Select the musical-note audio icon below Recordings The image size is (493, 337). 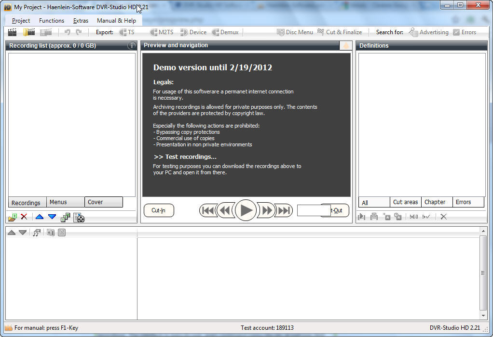[36, 232]
